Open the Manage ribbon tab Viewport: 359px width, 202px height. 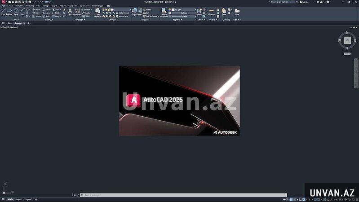pyautogui.click(x=46, y=6)
